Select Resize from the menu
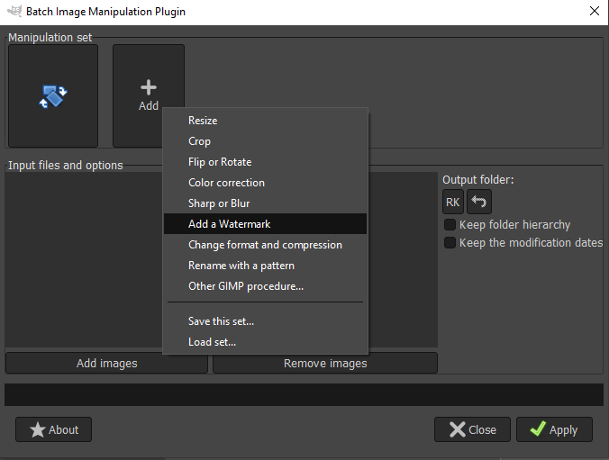Viewport: 609px width, 460px height. coord(203,121)
